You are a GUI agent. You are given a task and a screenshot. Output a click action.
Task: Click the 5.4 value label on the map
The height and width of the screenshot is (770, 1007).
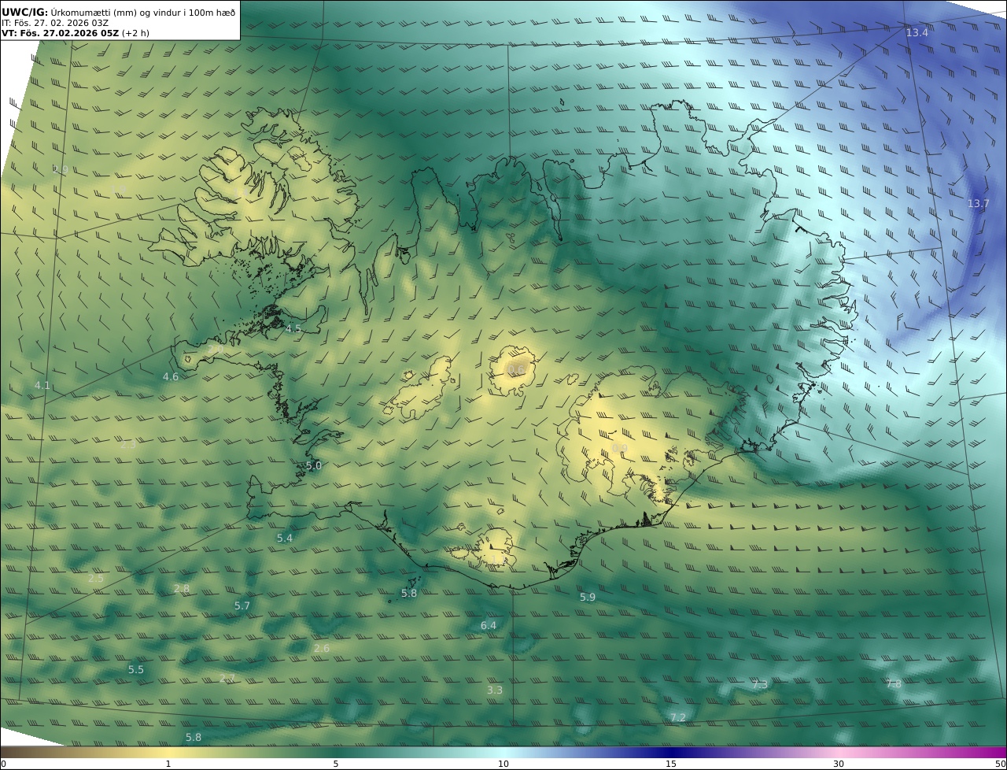(285, 538)
